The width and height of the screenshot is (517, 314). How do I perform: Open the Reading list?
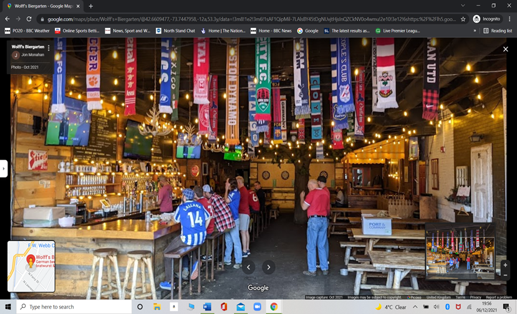[498, 31]
